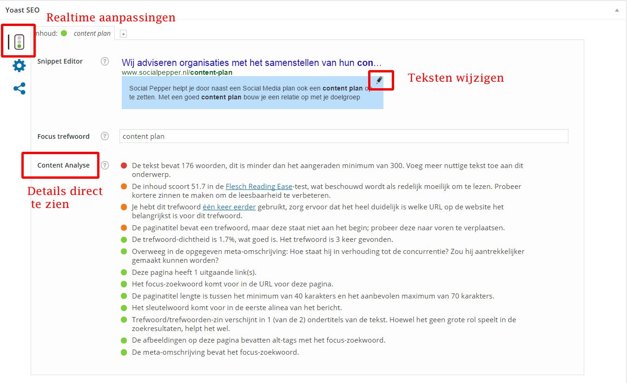This screenshot has height=383, width=627.
Task: Click in the Focus trefwoord input field
Action: click(343, 136)
